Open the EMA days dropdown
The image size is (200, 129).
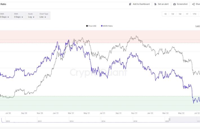pos(19,17)
